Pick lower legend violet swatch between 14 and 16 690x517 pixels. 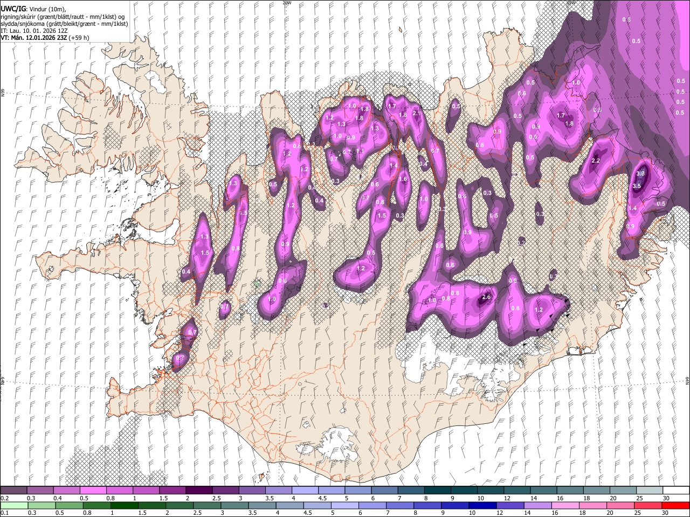pyautogui.click(x=538, y=505)
